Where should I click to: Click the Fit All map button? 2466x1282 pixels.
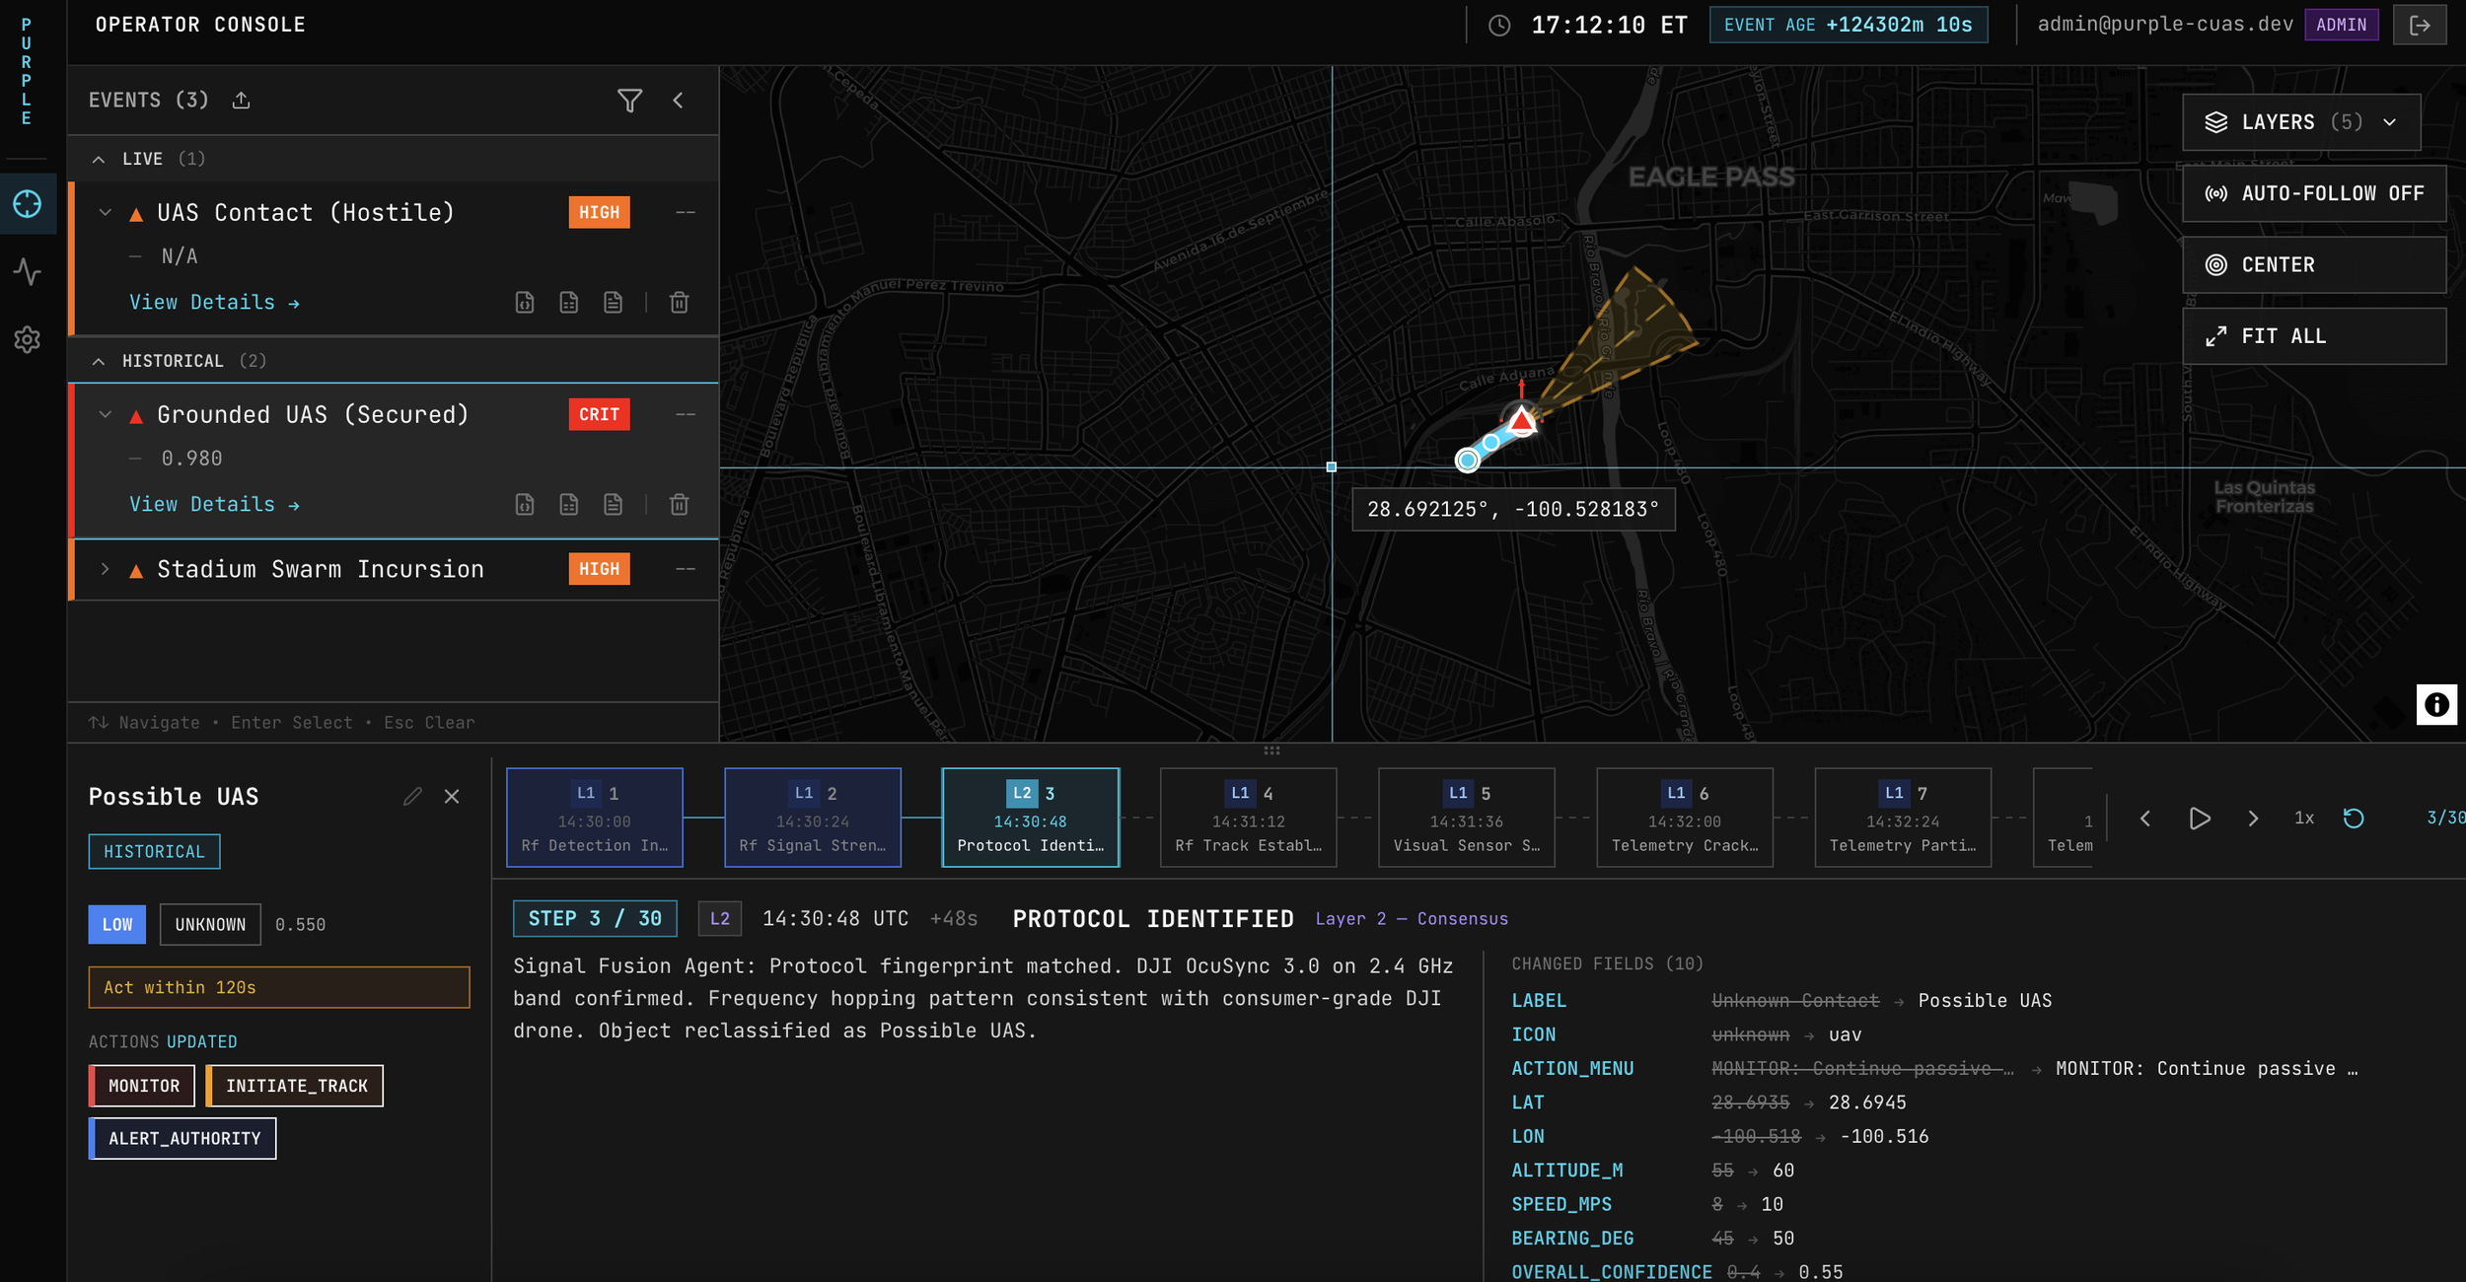[2314, 336]
